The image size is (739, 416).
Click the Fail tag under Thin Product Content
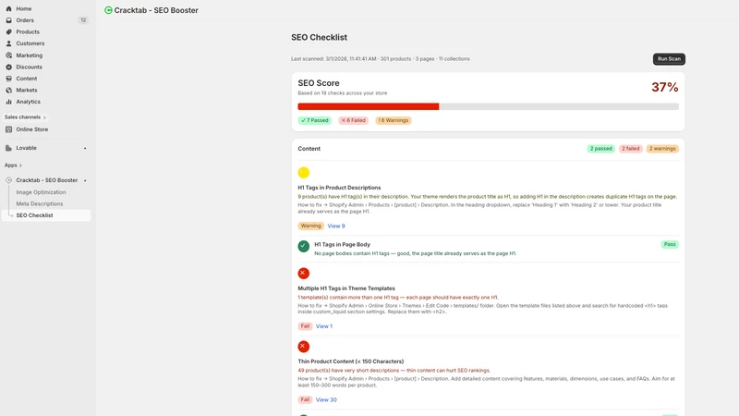305,400
